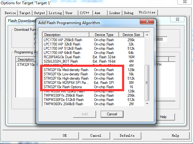Click the algorithm list scroll up arrow
The width and height of the screenshot is (193, 144).
click(147, 35)
